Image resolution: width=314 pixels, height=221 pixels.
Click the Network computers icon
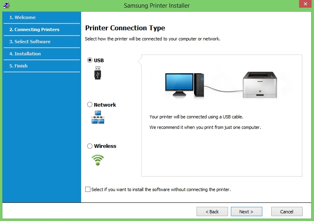click(98, 117)
